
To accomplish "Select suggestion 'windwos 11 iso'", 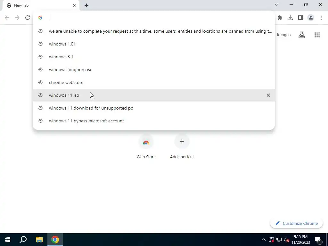I will [x=154, y=95].
